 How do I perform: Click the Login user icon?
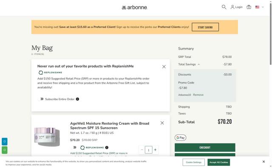tap(232, 7)
